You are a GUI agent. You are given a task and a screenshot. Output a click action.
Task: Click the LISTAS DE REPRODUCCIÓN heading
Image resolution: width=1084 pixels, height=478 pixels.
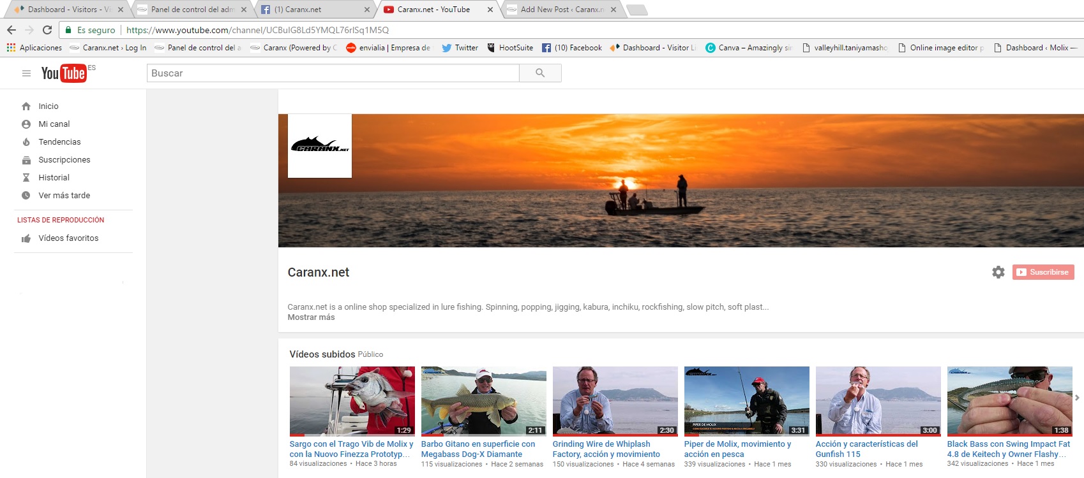[61, 220]
